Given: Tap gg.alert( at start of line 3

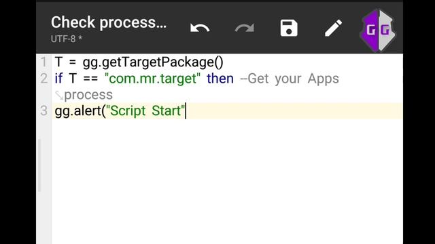Looking at the screenshot, I should click(80, 111).
